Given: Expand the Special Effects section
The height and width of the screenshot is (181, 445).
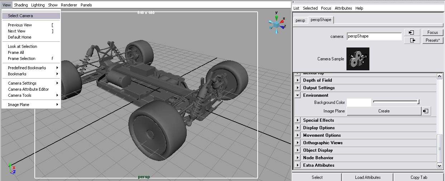Looking at the screenshot, I should (298, 120).
